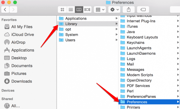180x109 pixels.
Task: Select the LaunchAgents folder
Action: 149,48
